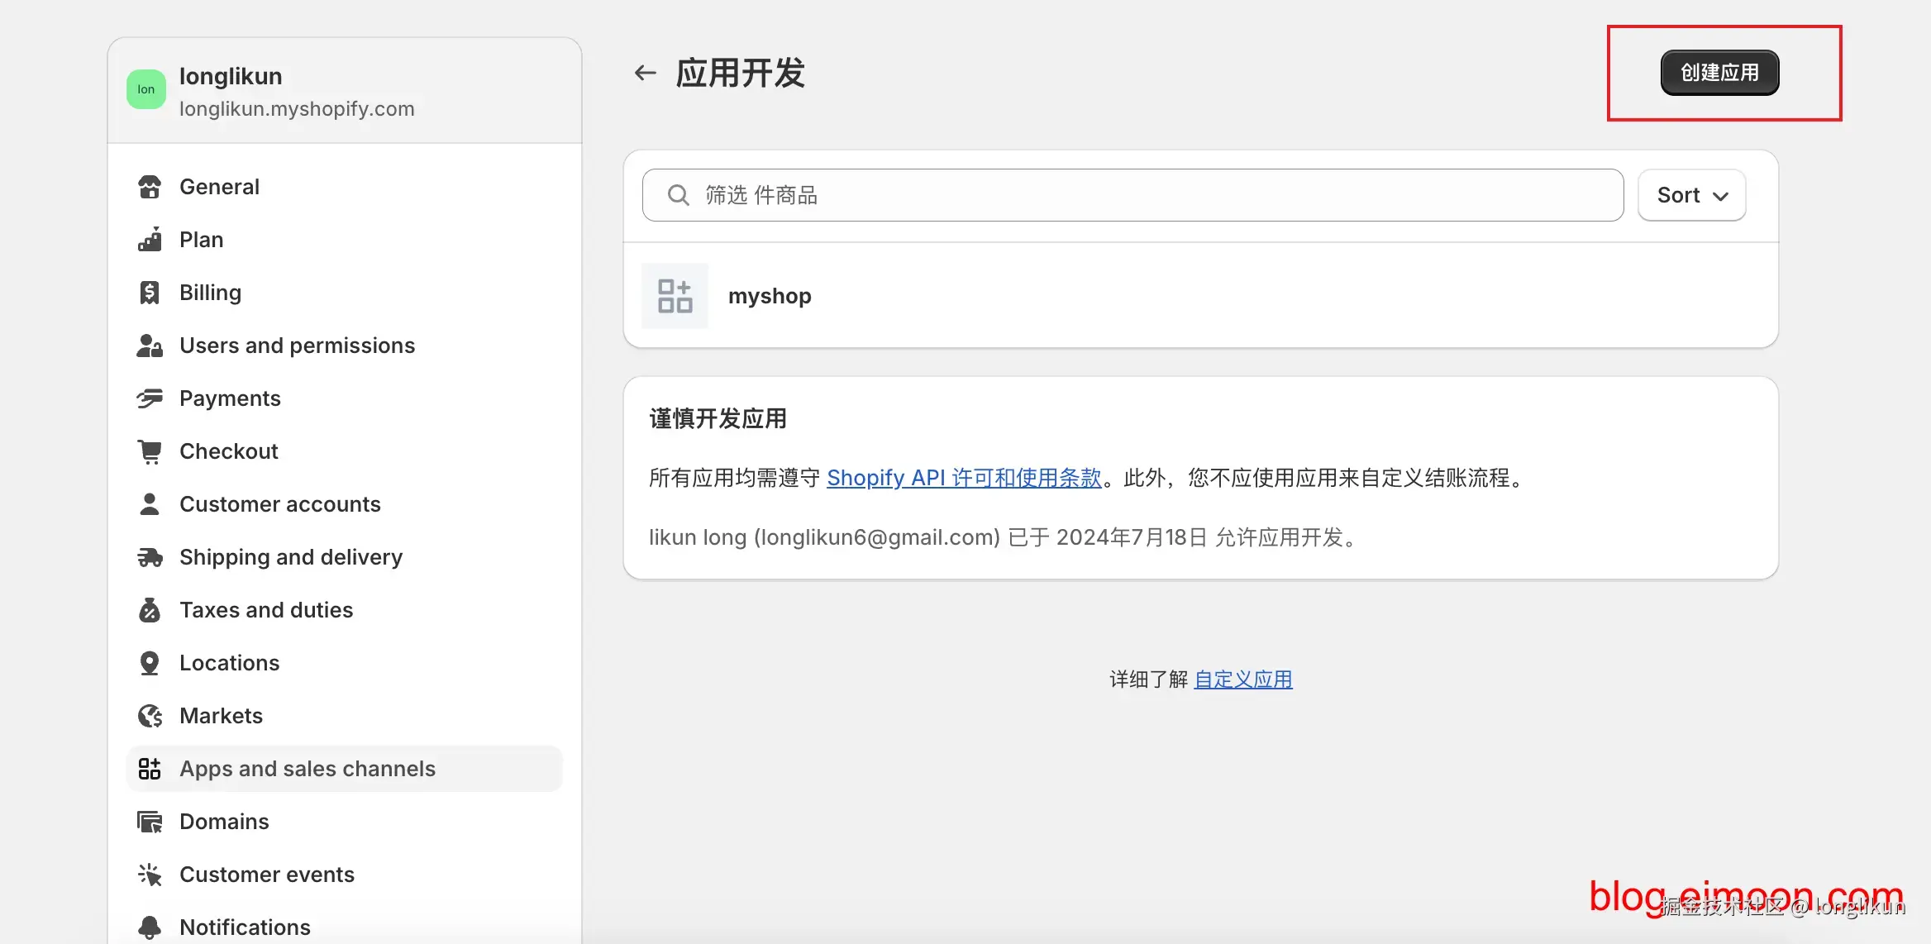This screenshot has width=1931, height=944.
Task: Select the longlikun store avatar
Action: click(x=145, y=88)
